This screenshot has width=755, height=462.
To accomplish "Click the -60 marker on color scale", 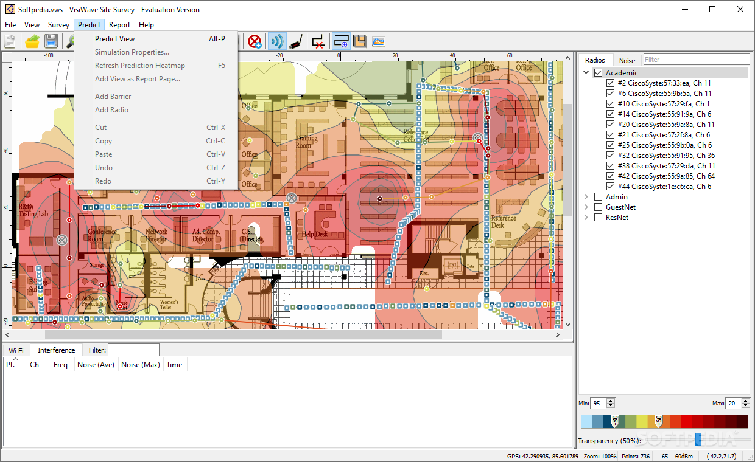I will [x=659, y=421].
